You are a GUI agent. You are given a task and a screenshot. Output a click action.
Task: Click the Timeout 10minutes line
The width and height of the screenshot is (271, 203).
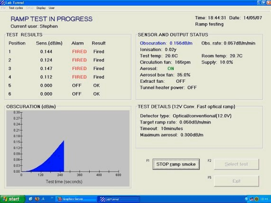(x=161, y=128)
